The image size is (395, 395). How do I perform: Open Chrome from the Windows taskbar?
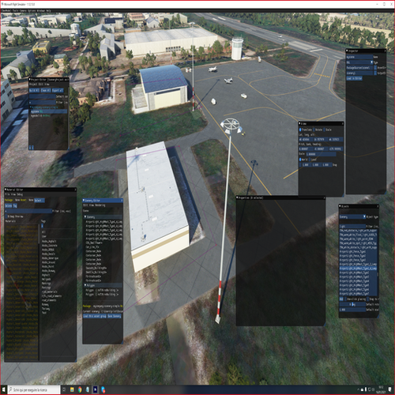(80, 389)
